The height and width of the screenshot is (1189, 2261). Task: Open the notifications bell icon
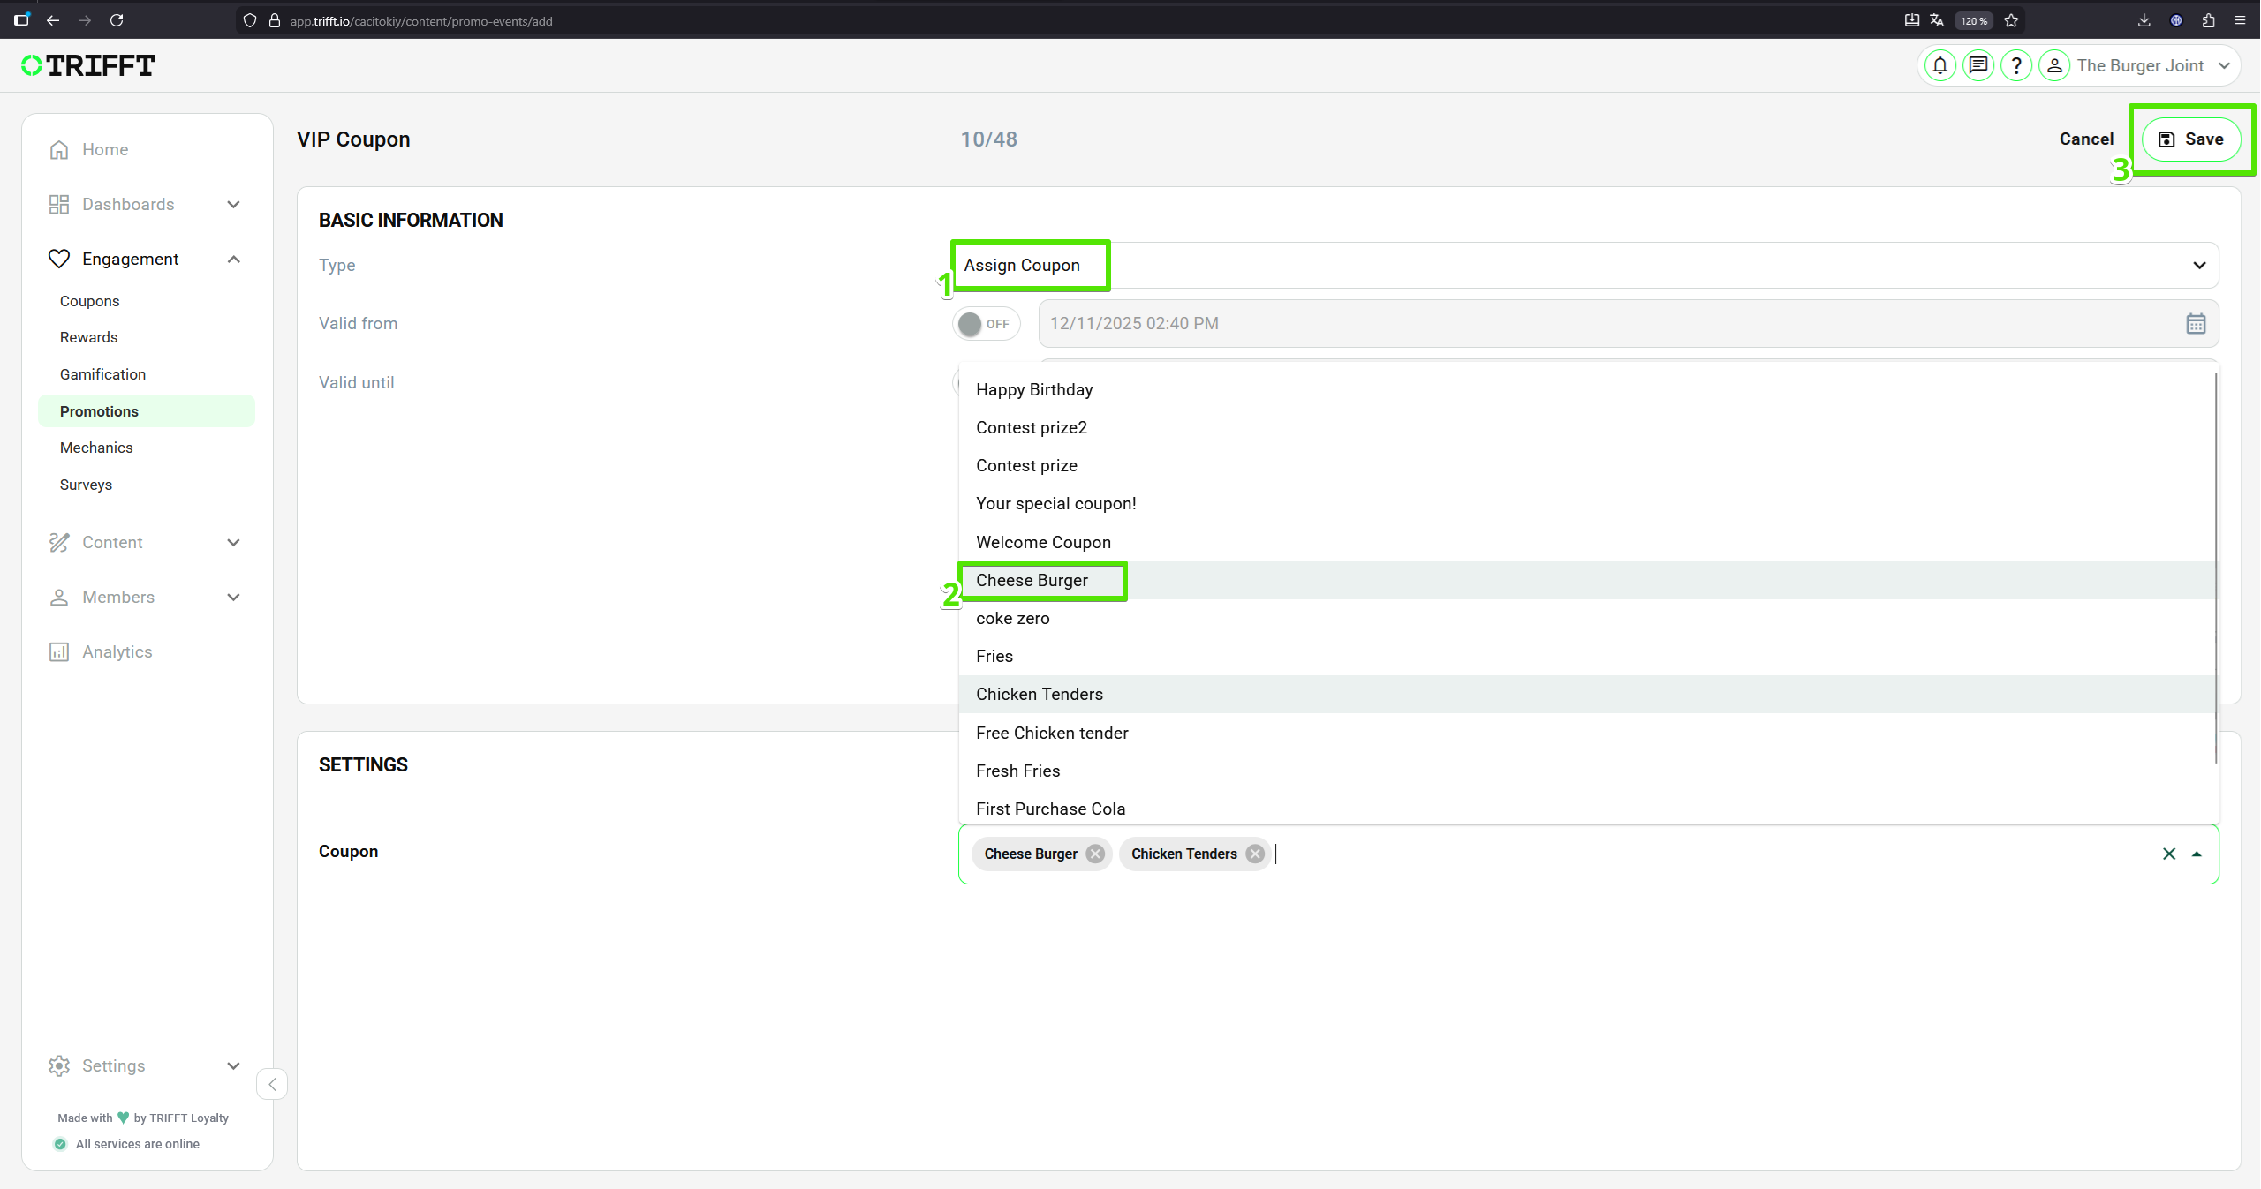pyautogui.click(x=1940, y=65)
